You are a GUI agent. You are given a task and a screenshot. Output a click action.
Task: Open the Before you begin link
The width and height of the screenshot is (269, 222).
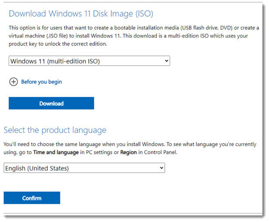(42, 82)
